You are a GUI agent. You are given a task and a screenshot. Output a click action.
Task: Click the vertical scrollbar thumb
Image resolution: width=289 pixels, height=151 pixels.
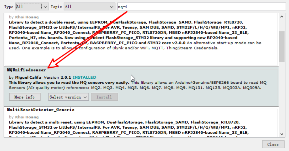coord(282,47)
